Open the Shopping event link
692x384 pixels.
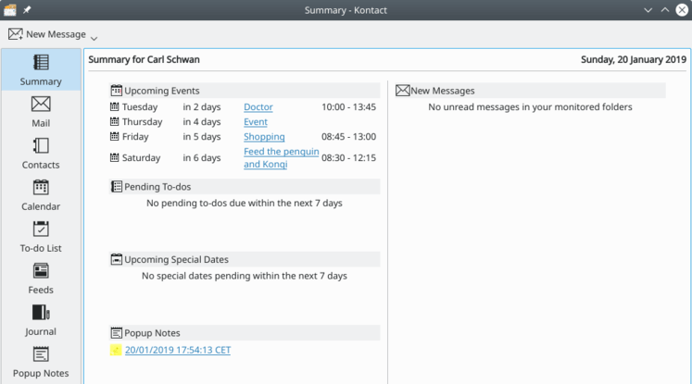264,137
